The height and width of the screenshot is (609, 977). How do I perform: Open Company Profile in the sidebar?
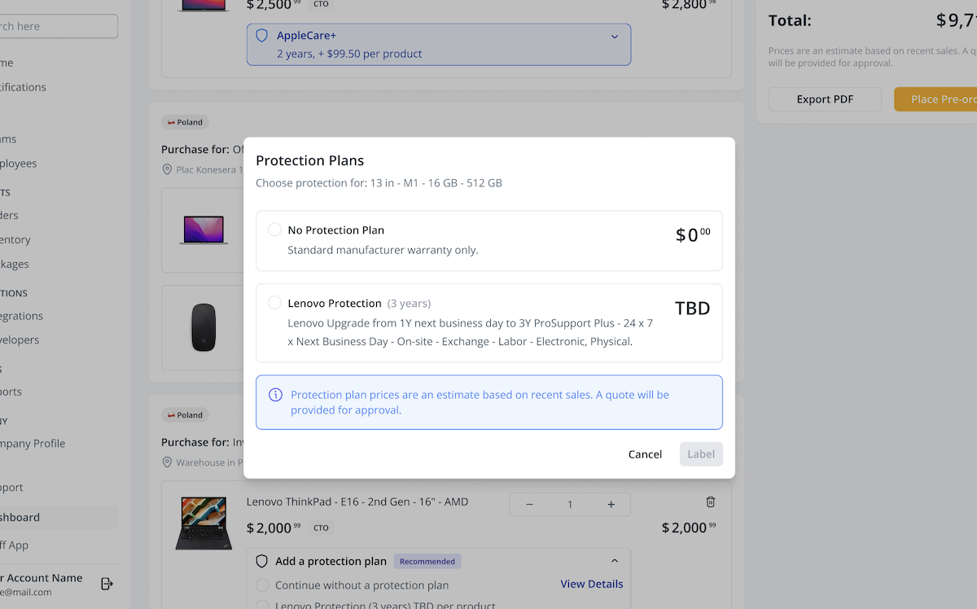[x=33, y=444]
